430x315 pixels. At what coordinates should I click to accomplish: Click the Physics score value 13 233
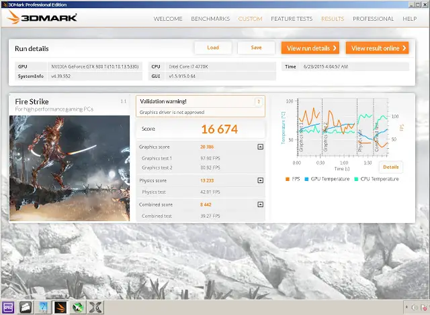tap(207, 180)
